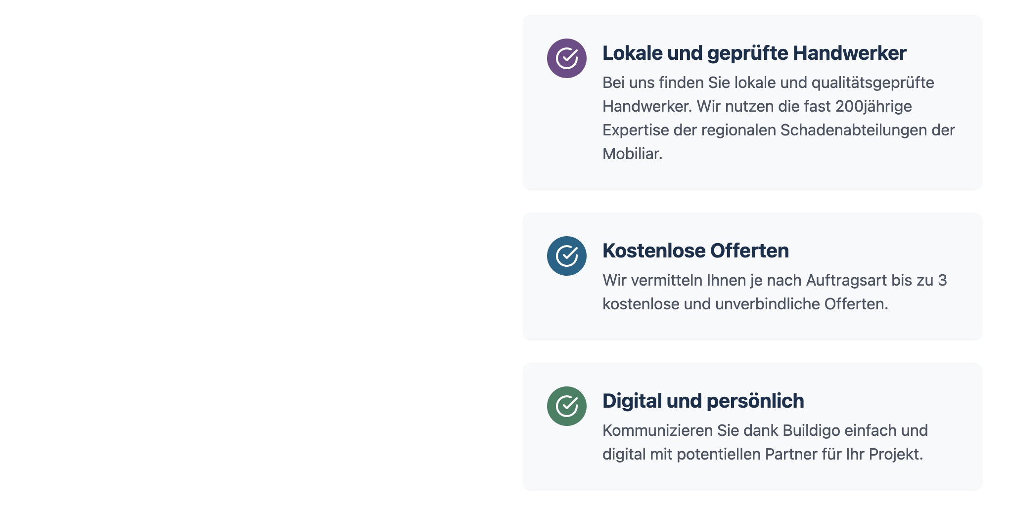Click the green checkmark icon beside Digital und persönlich

(x=567, y=406)
